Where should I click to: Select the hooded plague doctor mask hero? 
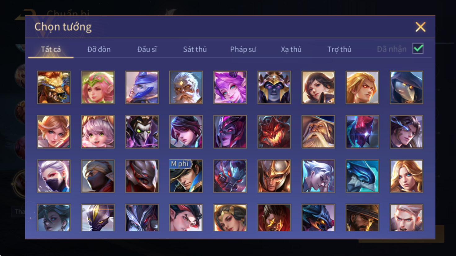coord(406,87)
